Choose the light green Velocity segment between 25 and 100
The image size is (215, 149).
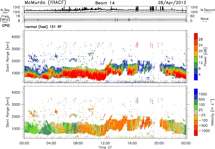(x=196, y=107)
